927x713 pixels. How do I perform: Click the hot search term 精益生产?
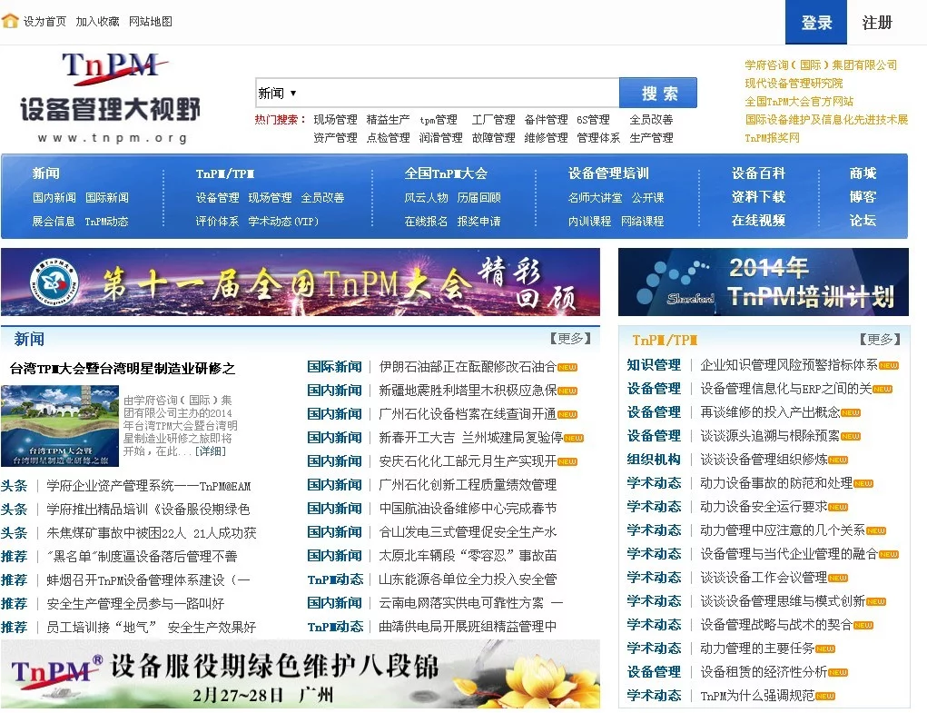[x=388, y=119]
